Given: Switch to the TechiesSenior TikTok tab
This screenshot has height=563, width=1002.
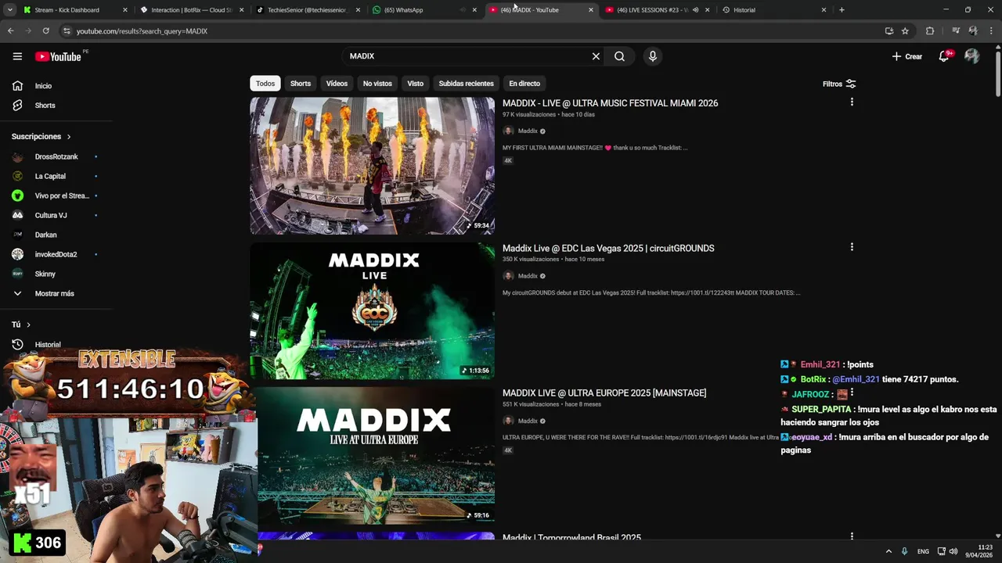Looking at the screenshot, I should [305, 10].
